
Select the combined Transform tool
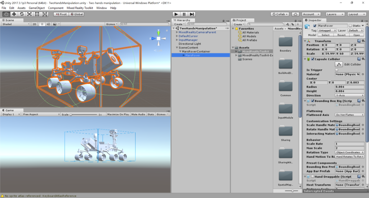[x=45, y=14]
